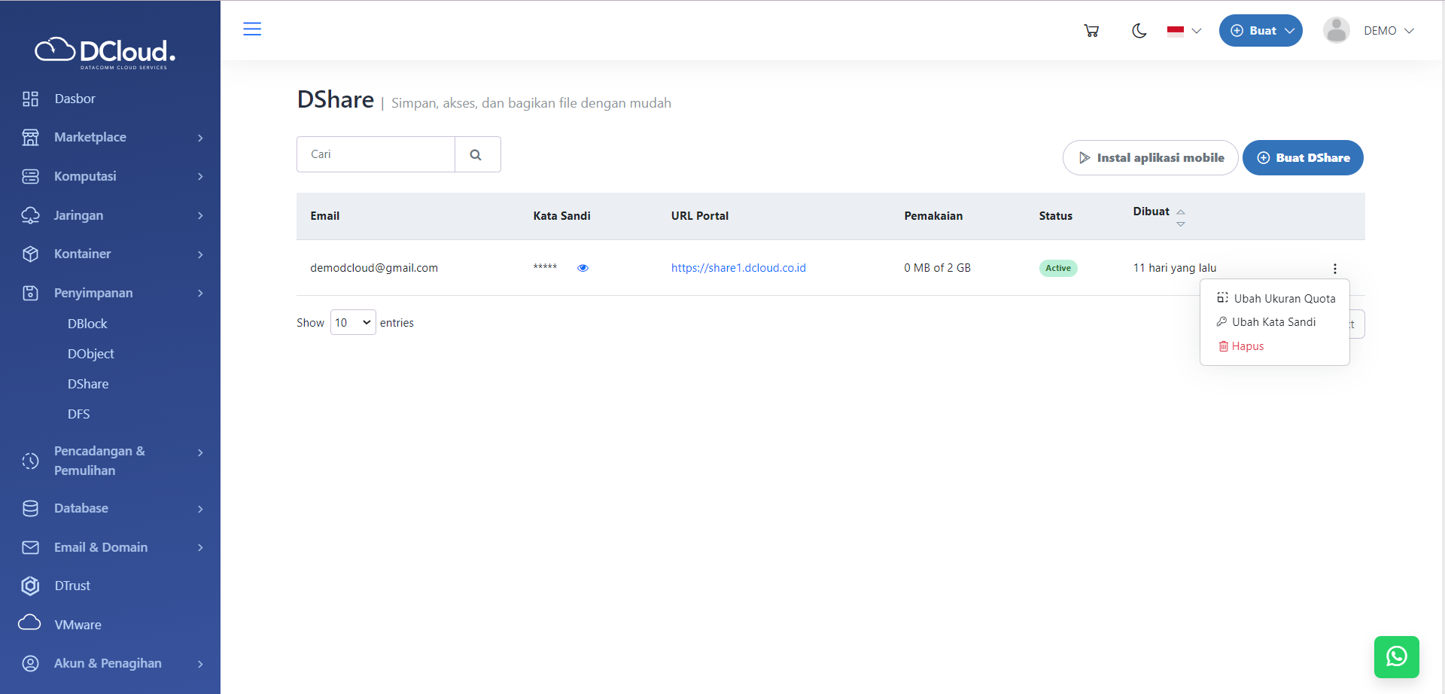Open the share1.dcloud.co.id portal link
The image size is (1445, 694).
point(738,268)
